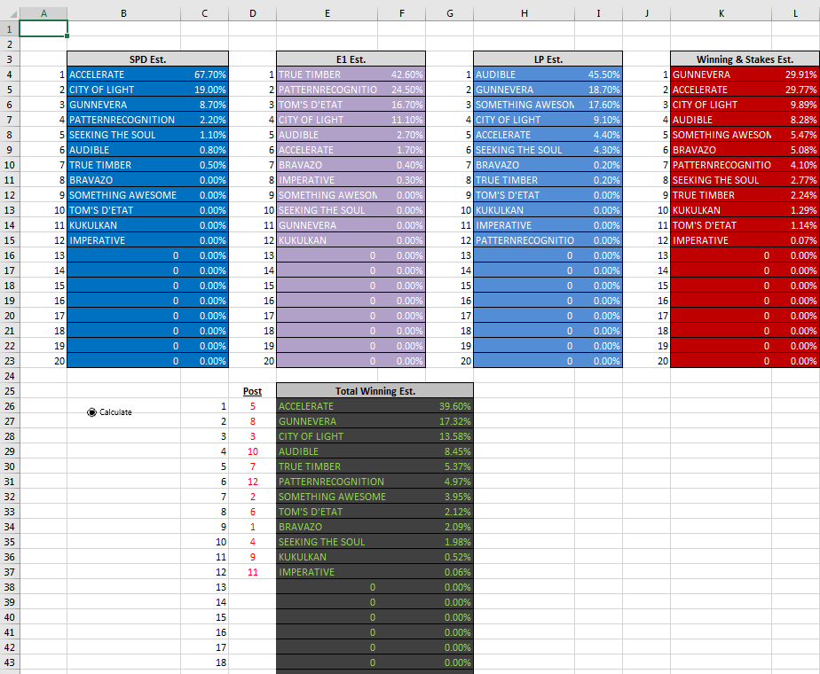The height and width of the screenshot is (674, 820).
Task: Click the underlined Post column heading
Action: click(x=252, y=391)
